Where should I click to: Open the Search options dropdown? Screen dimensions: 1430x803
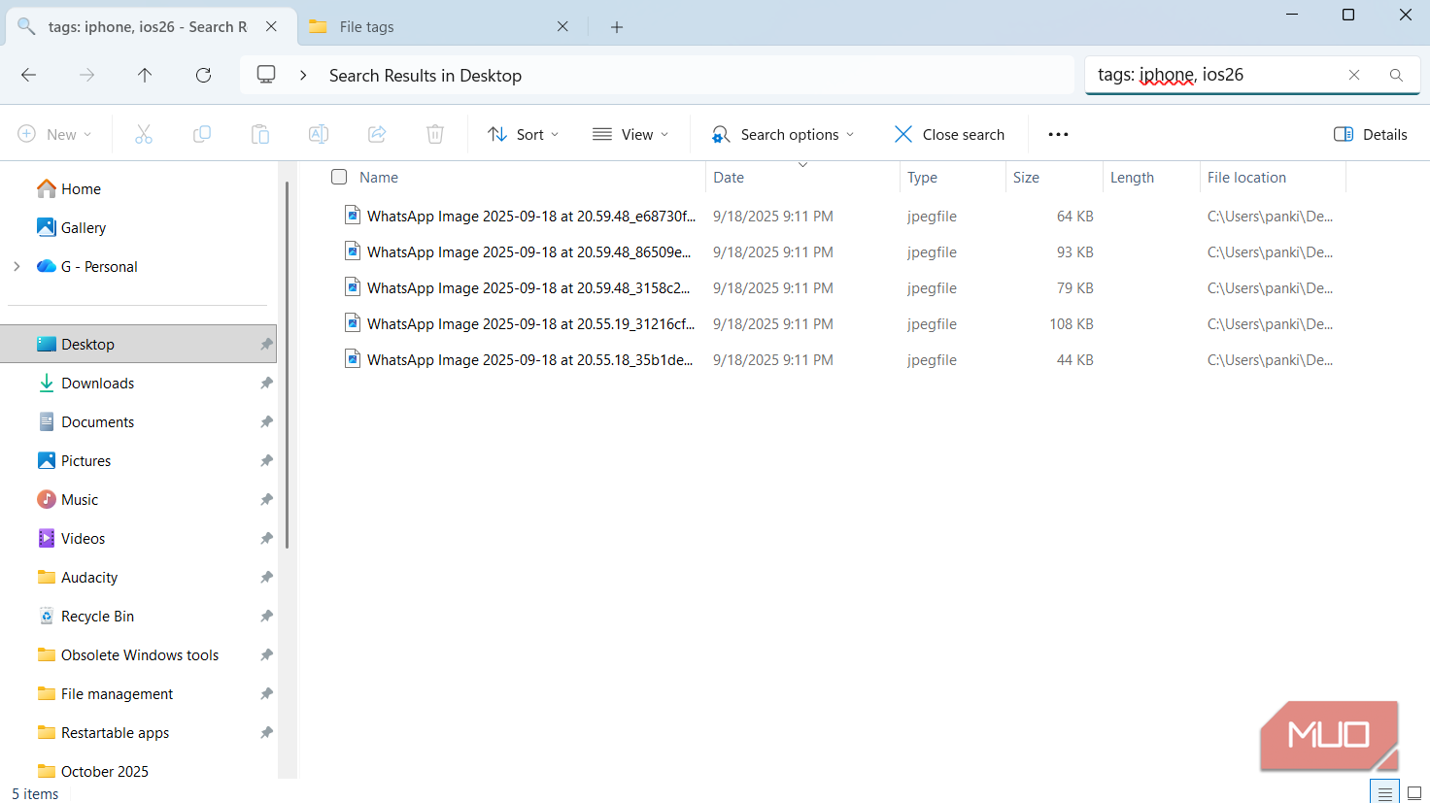click(782, 134)
